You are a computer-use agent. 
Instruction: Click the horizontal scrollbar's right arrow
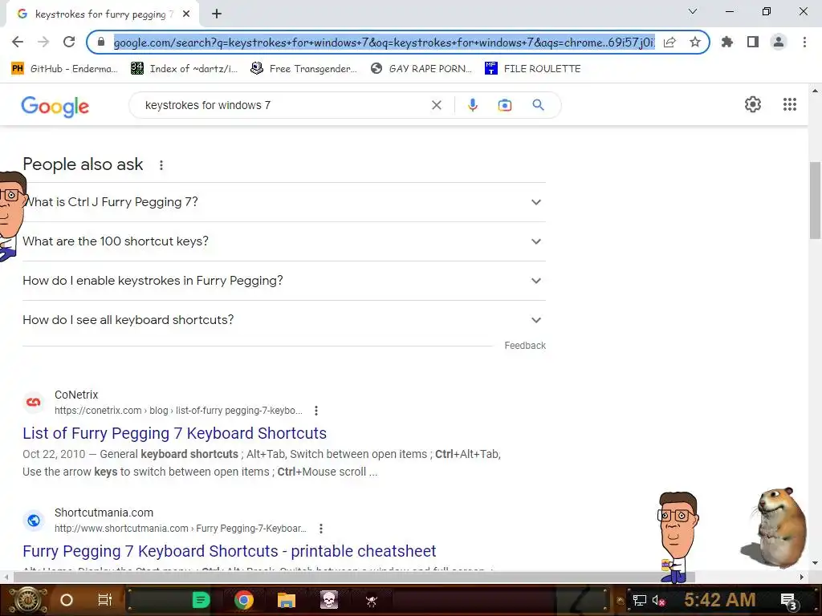click(802, 577)
